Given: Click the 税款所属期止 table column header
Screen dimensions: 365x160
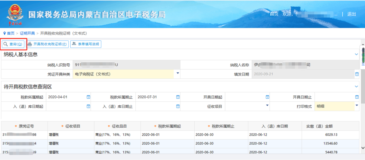Looking at the screenshot, I should tap(221, 126).
